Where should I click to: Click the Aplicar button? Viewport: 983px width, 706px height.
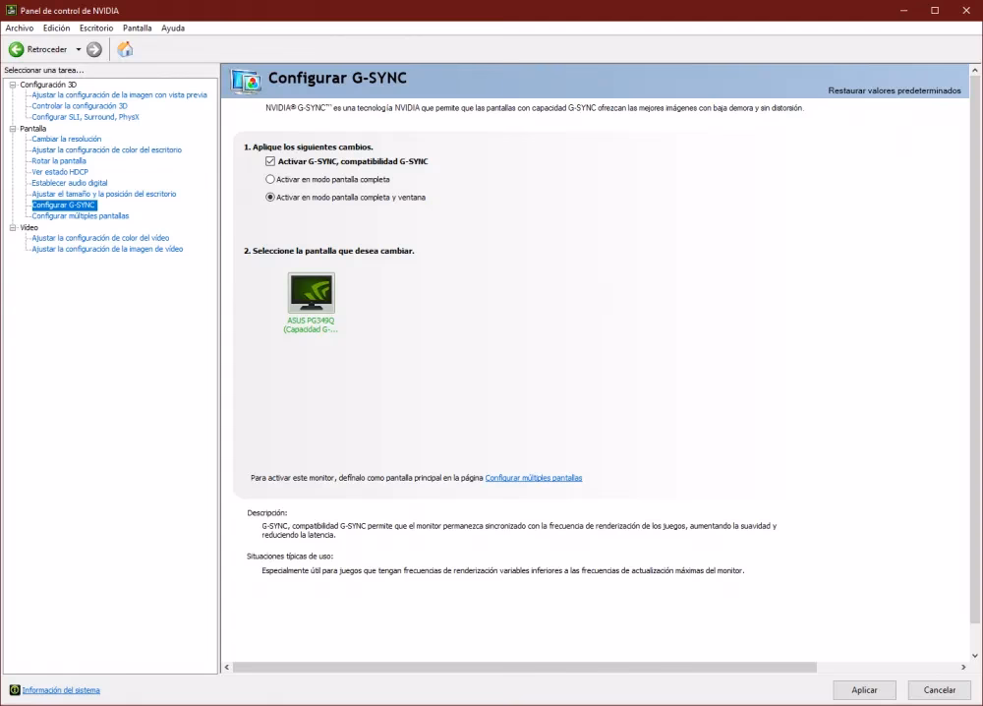(864, 689)
